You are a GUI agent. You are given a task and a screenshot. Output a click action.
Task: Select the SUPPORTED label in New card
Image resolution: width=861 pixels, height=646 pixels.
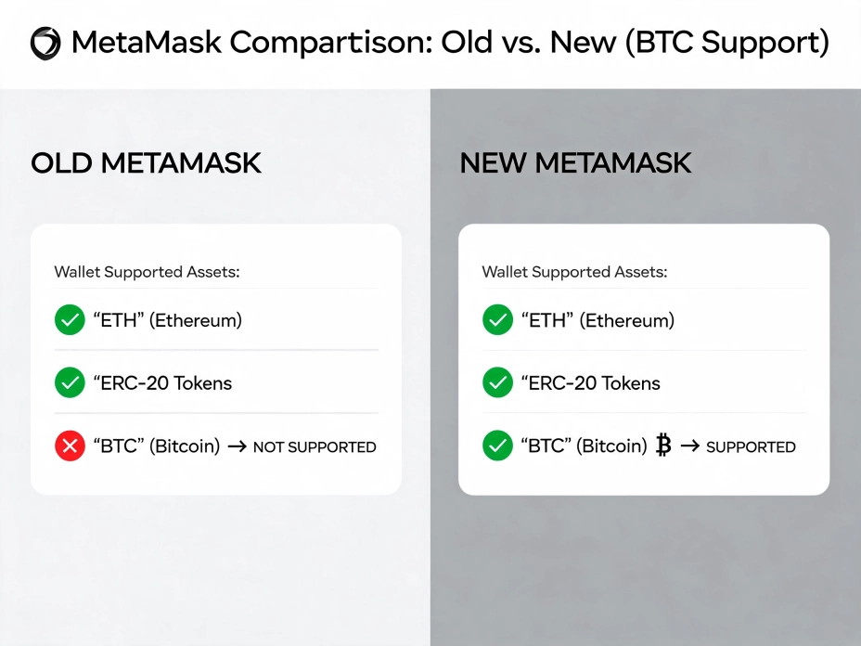pyautogui.click(x=751, y=447)
